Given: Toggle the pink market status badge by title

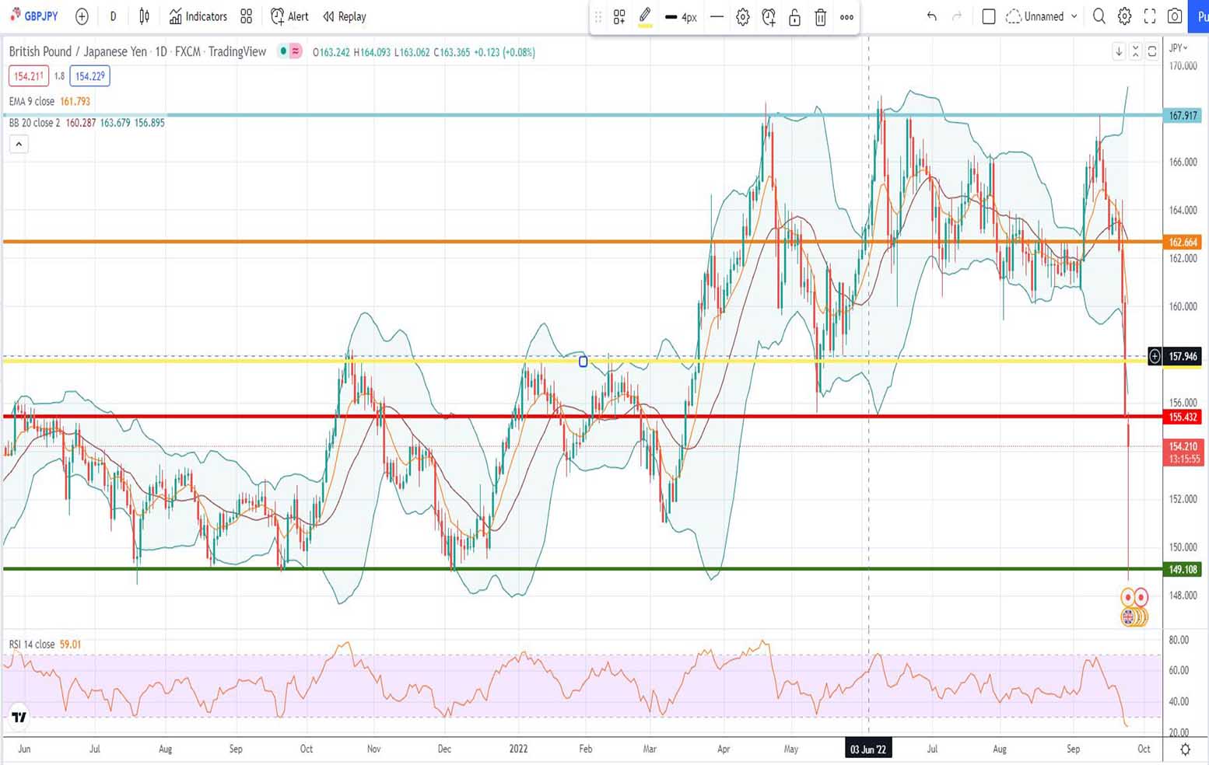Looking at the screenshot, I should (296, 51).
